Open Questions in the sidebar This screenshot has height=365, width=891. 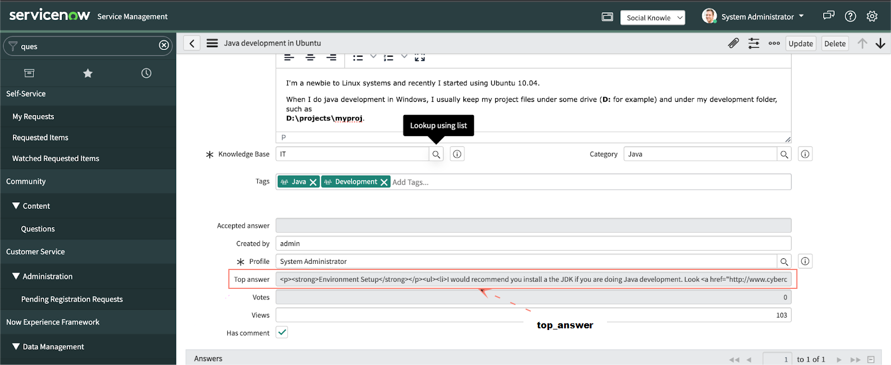click(38, 229)
